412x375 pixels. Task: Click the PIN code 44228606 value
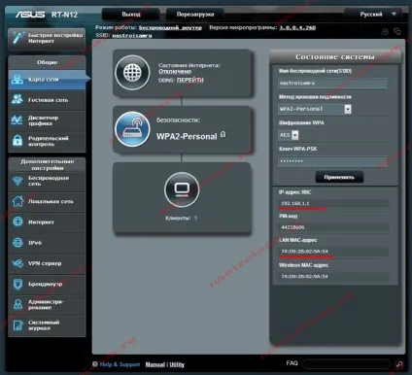pyautogui.click(x=292, y=227)
